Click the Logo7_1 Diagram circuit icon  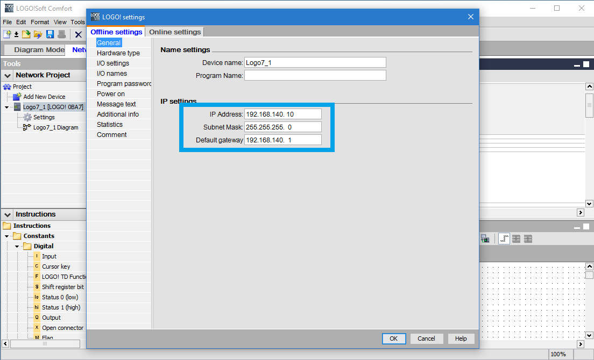point(26,127)
